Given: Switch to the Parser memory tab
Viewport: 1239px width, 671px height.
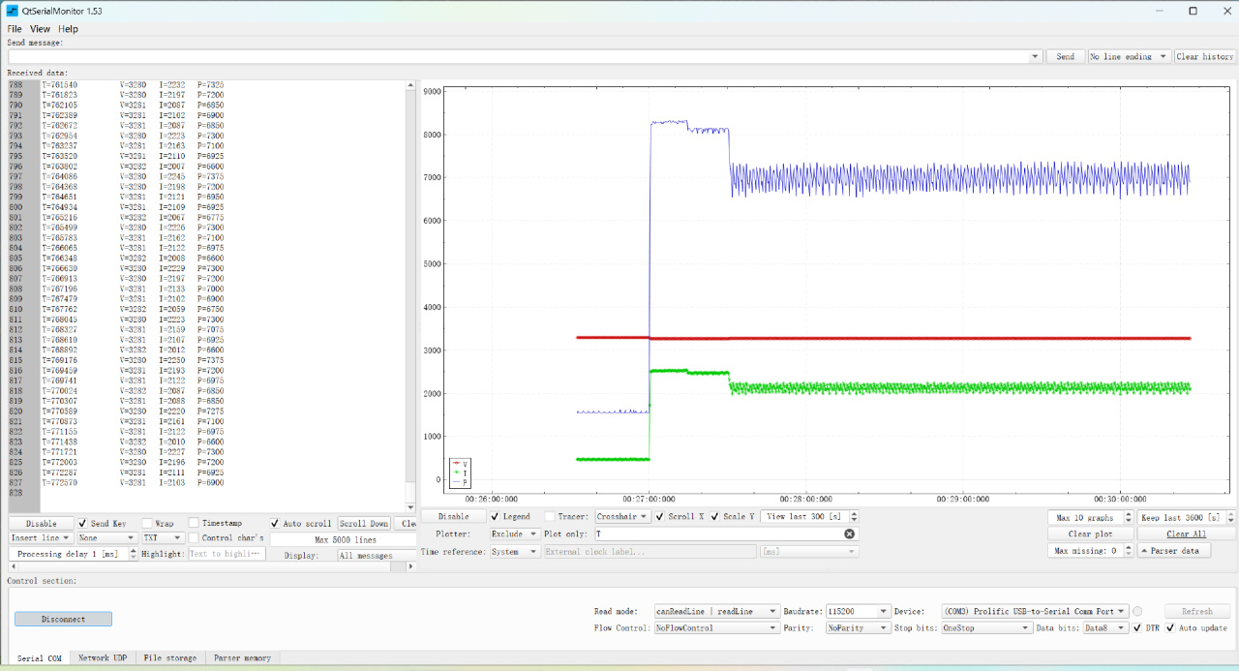Looking at the screenshot, I should pyautogui.click(x=243, y=658).
